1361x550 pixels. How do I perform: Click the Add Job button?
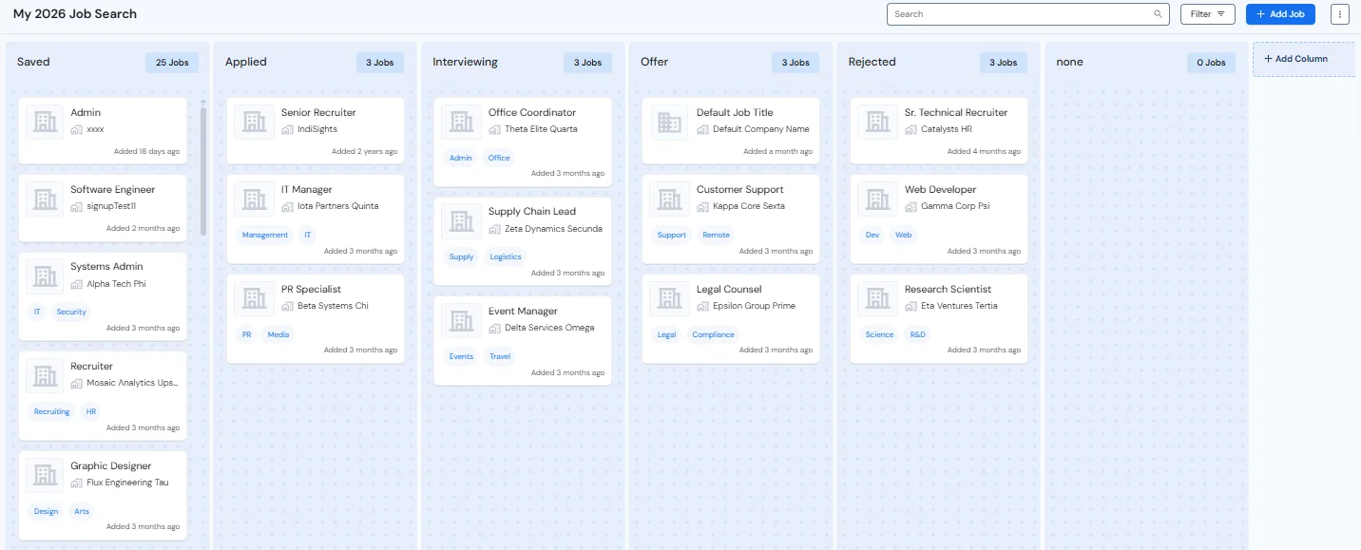coord(1280,13)
